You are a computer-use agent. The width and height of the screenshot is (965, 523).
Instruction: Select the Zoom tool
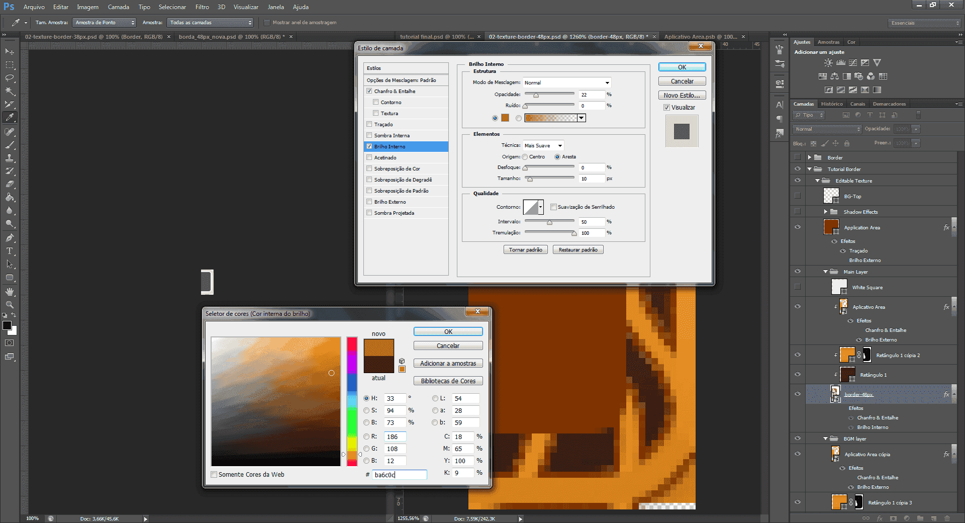coord(10,305)
